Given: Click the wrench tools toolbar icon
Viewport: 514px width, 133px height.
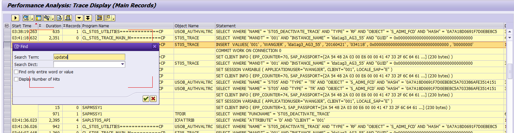Looking at the screenshot, I should pyautogui.click(x=47, y=18).
